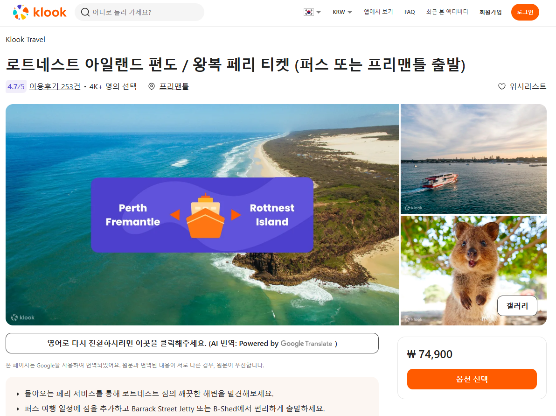Click the magnifying glass search icon
This screenshot has height=416, width=556.
click(85, 13)
